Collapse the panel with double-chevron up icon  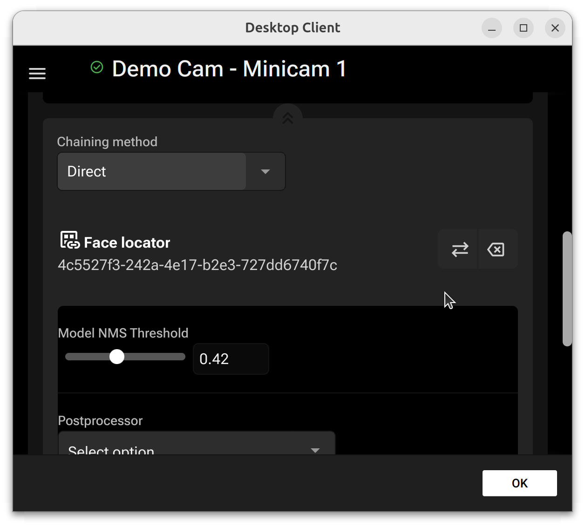(288, 118)
